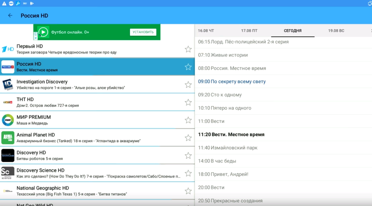The height and width of the screenshot is (206, 372).
Task: Click the МИР PREMIUM channel logo
Action: 8,120
